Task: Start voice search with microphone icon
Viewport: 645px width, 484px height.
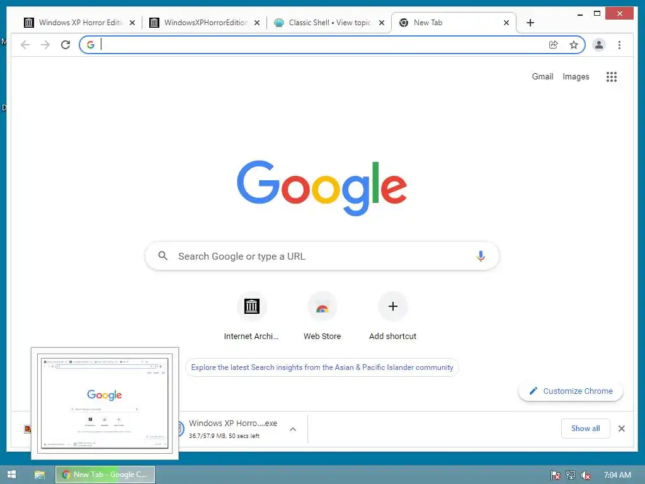Action: click(481, 256)
